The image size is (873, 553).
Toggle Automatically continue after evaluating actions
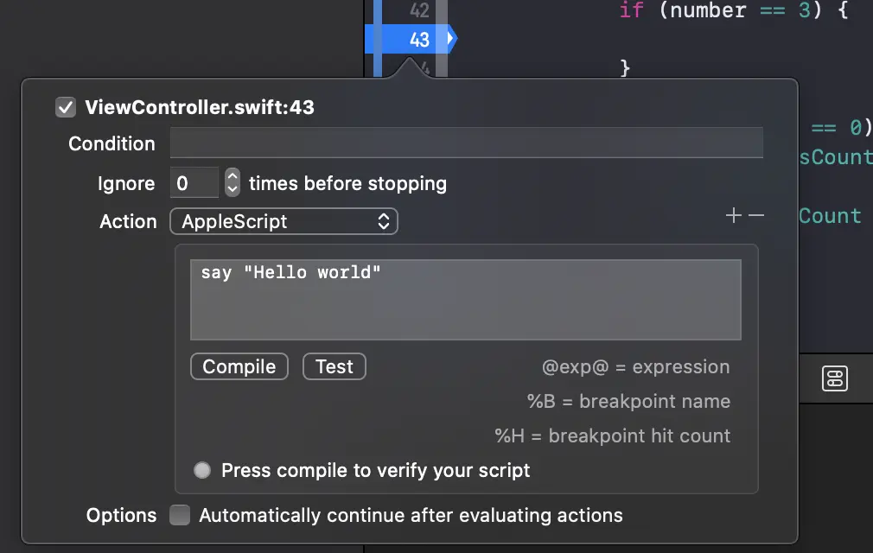180,516
